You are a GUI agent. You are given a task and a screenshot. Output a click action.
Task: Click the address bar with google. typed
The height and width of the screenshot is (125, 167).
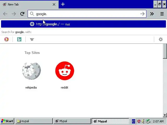coord(87,14)
